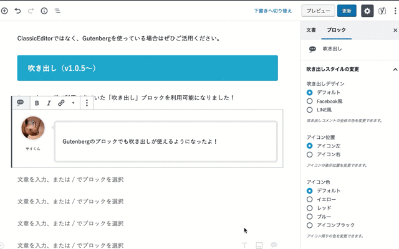
Task: Toggle bold formatting
Action: (x=37, y=103)
